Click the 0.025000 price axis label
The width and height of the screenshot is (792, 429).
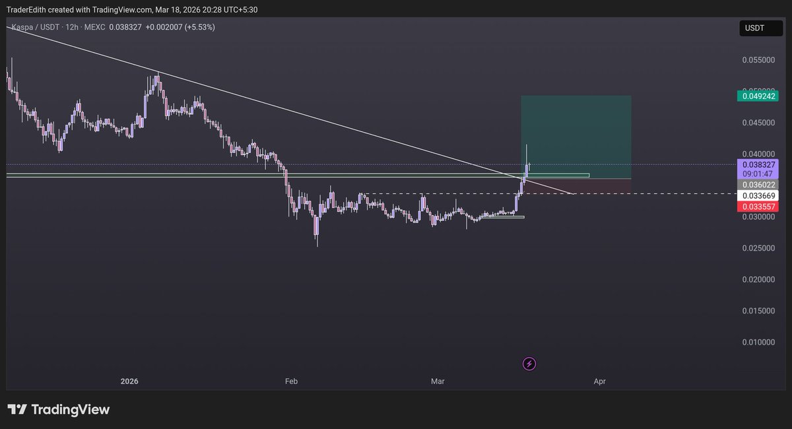click(x=758, y=248)
